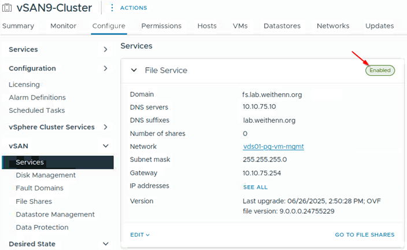Open the Edit dropdown menu
This screenshot has width=407, height=250.
pos(140,235)
